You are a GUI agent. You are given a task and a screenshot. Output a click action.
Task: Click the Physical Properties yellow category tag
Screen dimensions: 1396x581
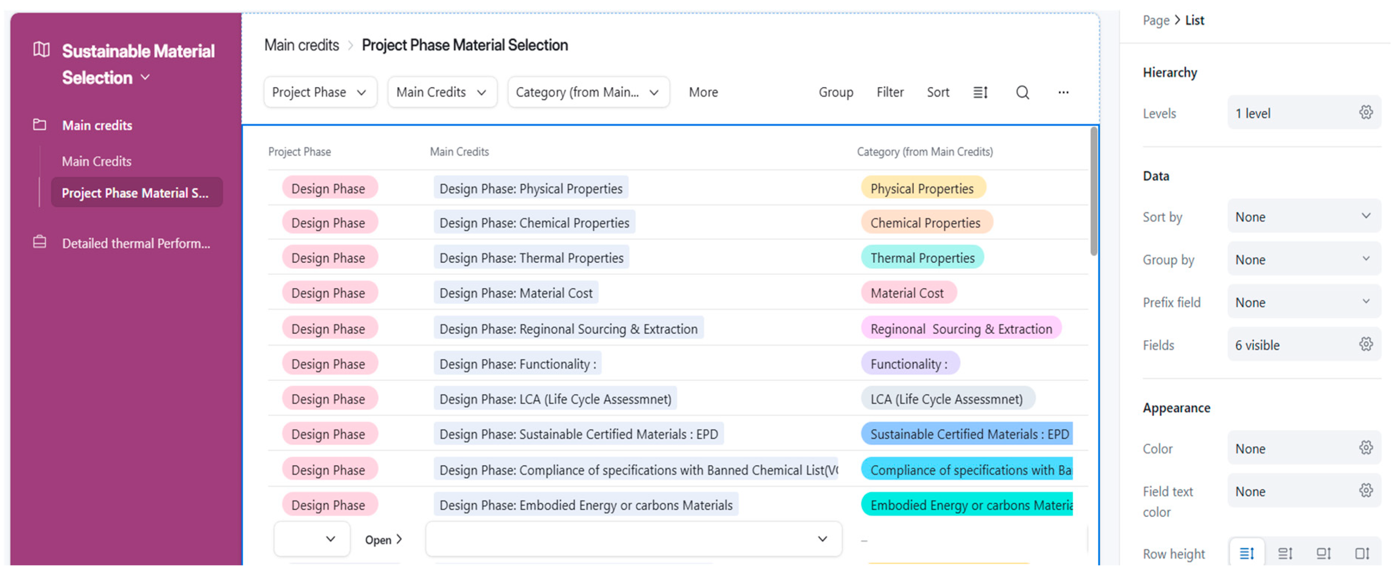pos(922,188)
